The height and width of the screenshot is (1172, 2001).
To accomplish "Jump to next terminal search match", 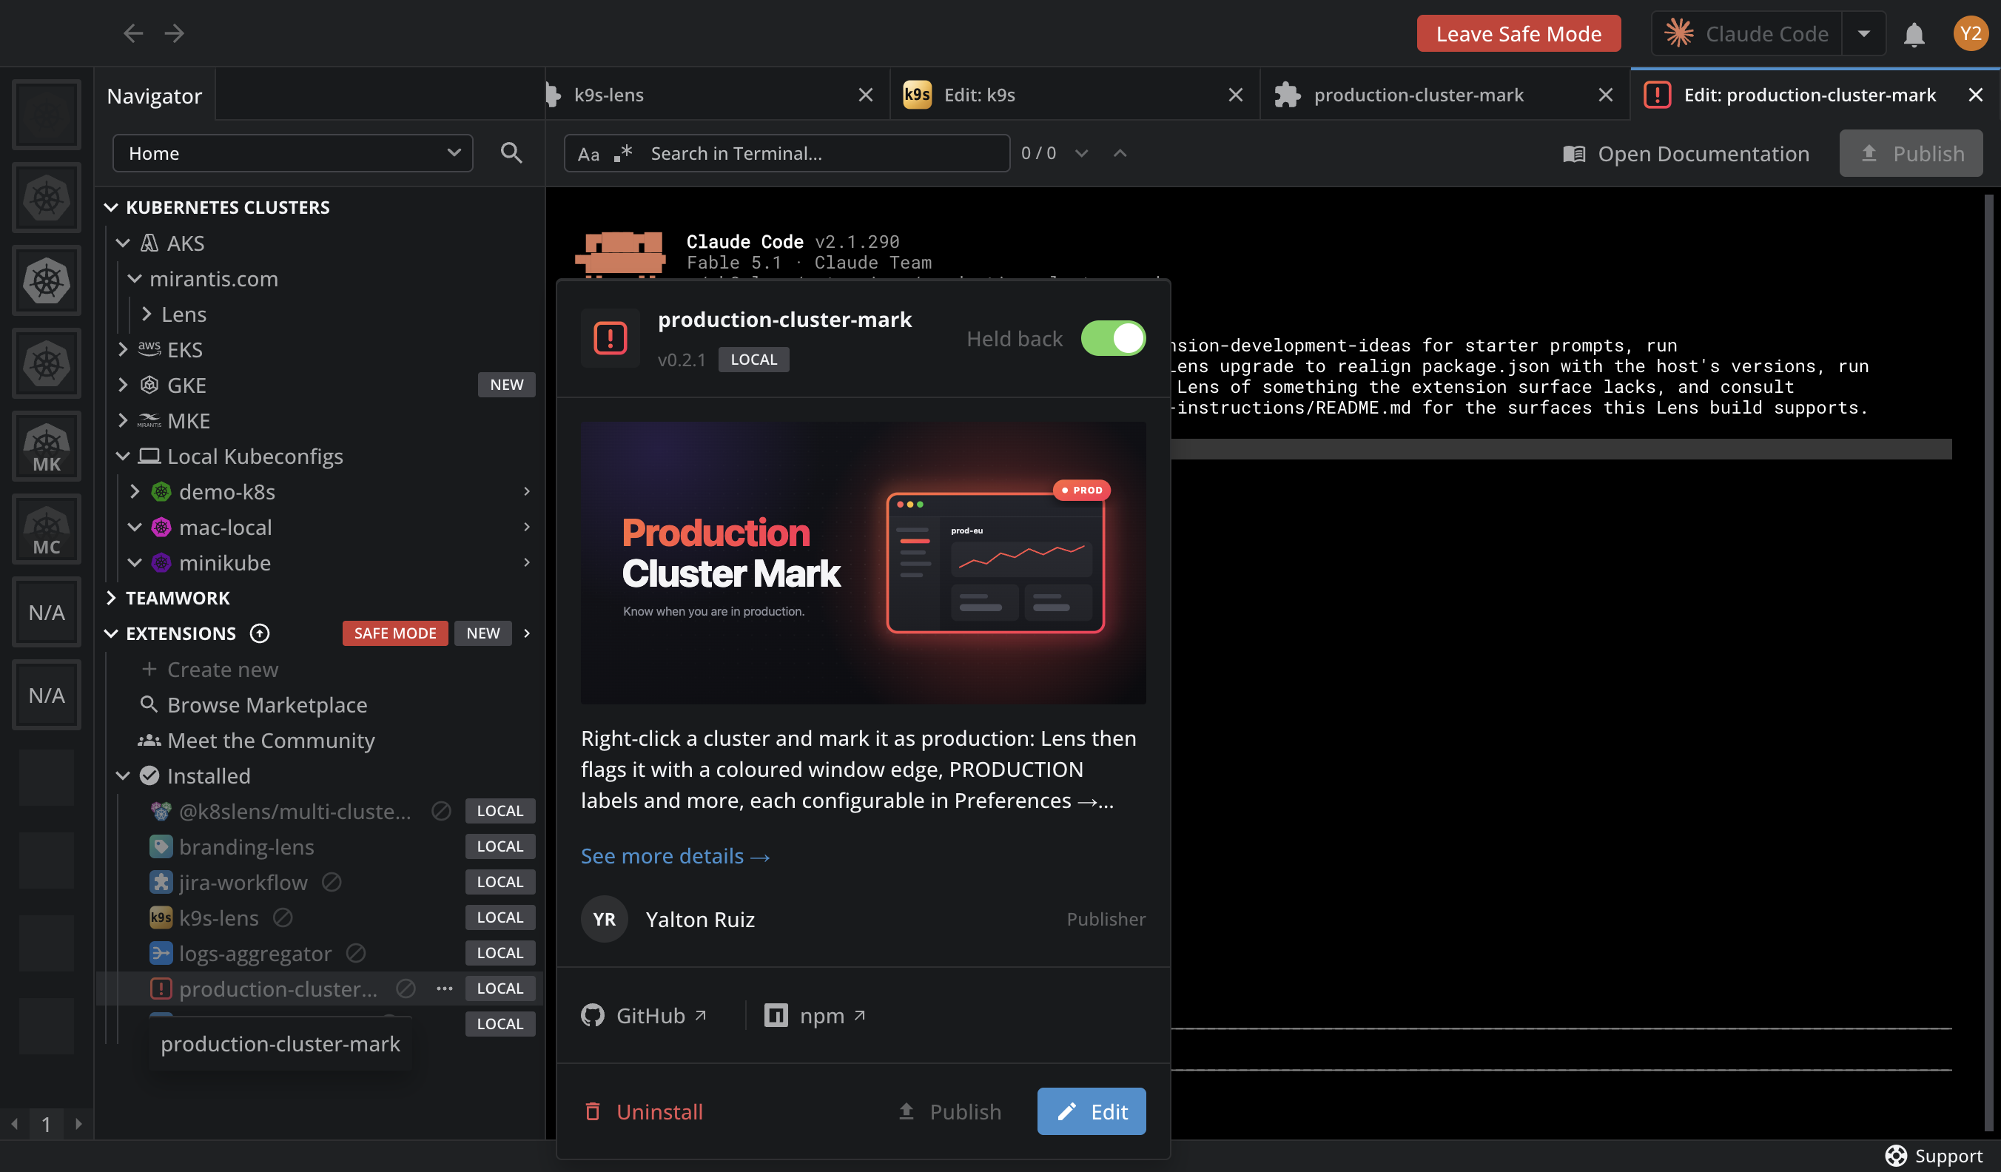I will [x=1081, y=153].
